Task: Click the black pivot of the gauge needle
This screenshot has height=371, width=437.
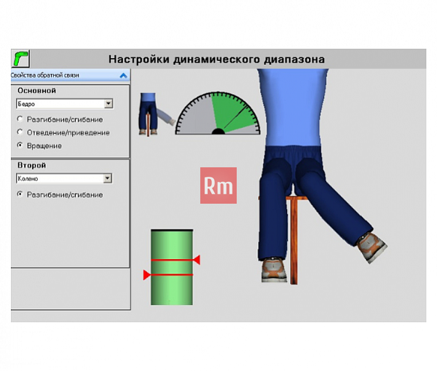Action: 219,132
